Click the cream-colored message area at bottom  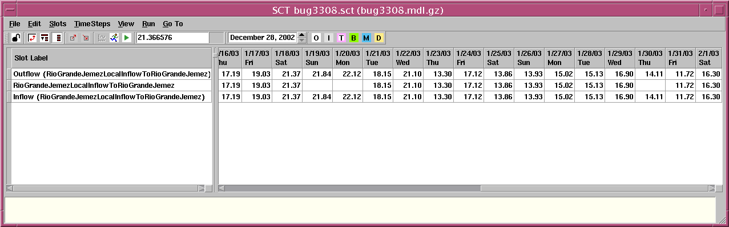(x=360, y=209)
